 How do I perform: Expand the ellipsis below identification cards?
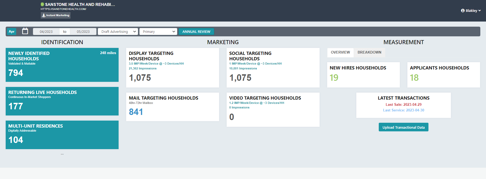tap(62, 154)
